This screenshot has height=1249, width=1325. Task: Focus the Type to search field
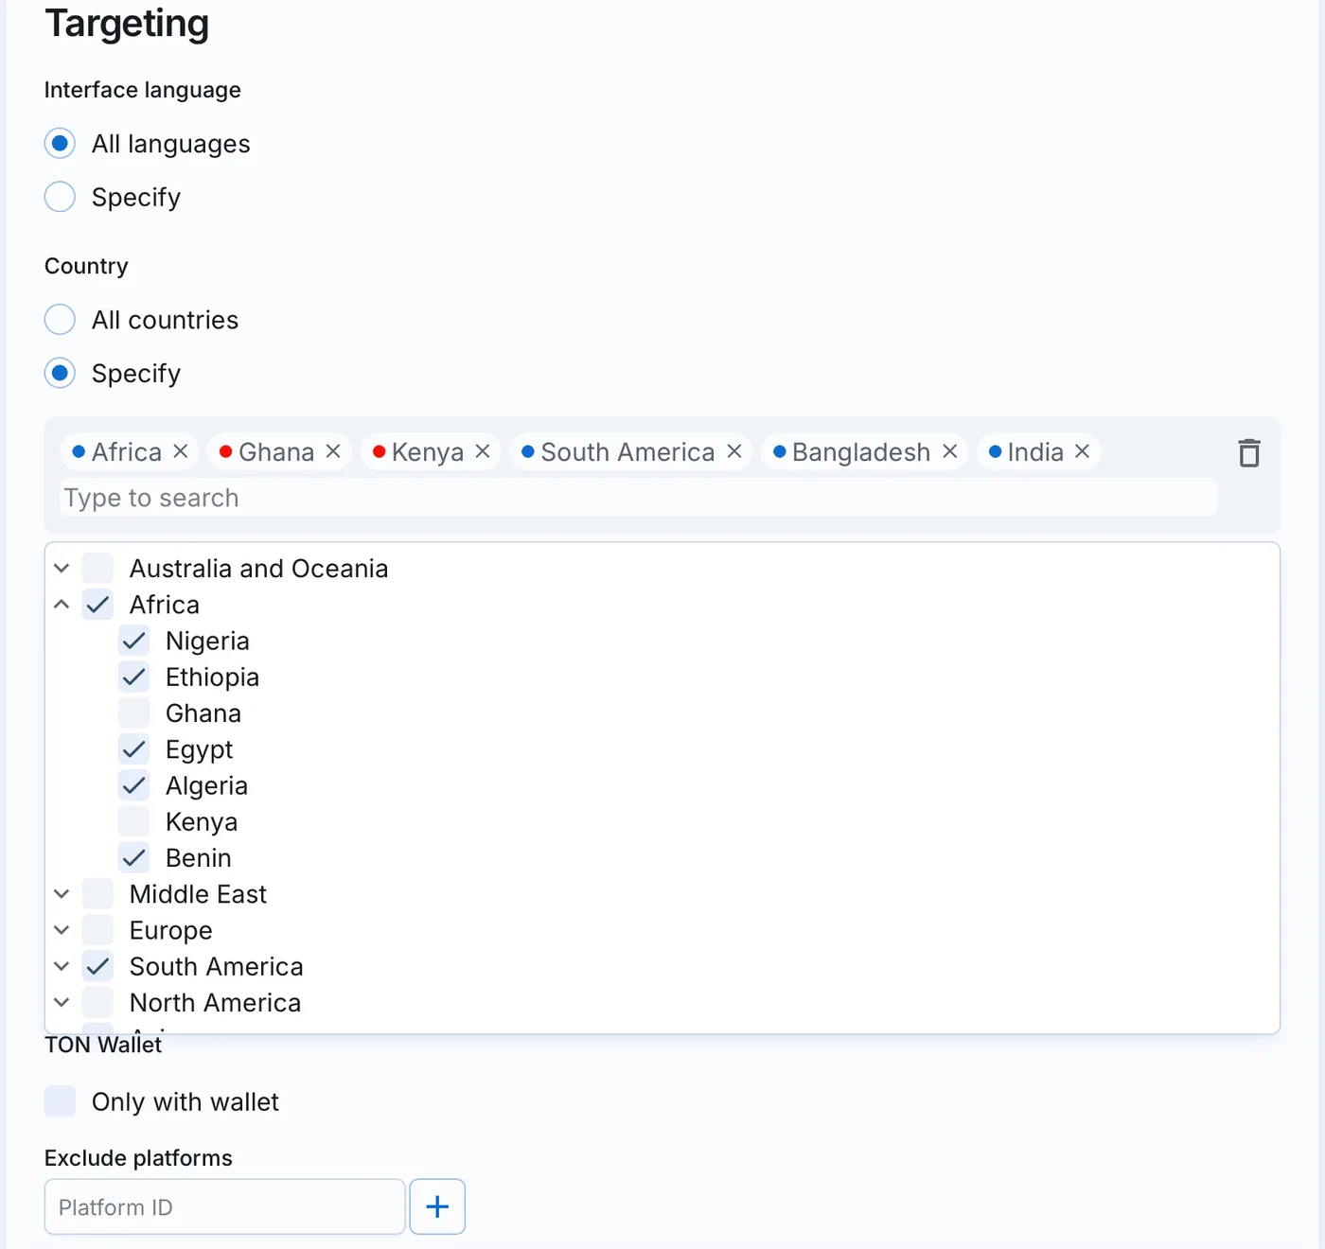(x=639, y=498)
